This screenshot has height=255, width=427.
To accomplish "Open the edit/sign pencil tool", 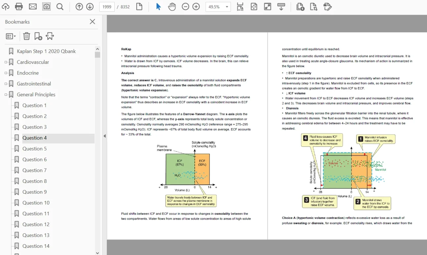I will click(x=327, y=7).
